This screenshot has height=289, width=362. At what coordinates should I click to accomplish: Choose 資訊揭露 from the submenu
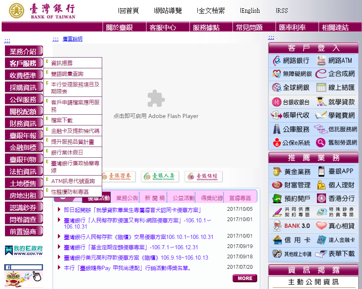(73, 63)
